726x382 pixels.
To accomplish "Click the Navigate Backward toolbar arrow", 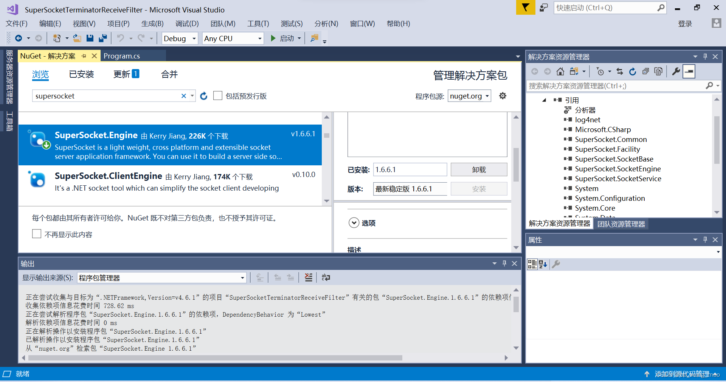I will click(x=18, y=38).
